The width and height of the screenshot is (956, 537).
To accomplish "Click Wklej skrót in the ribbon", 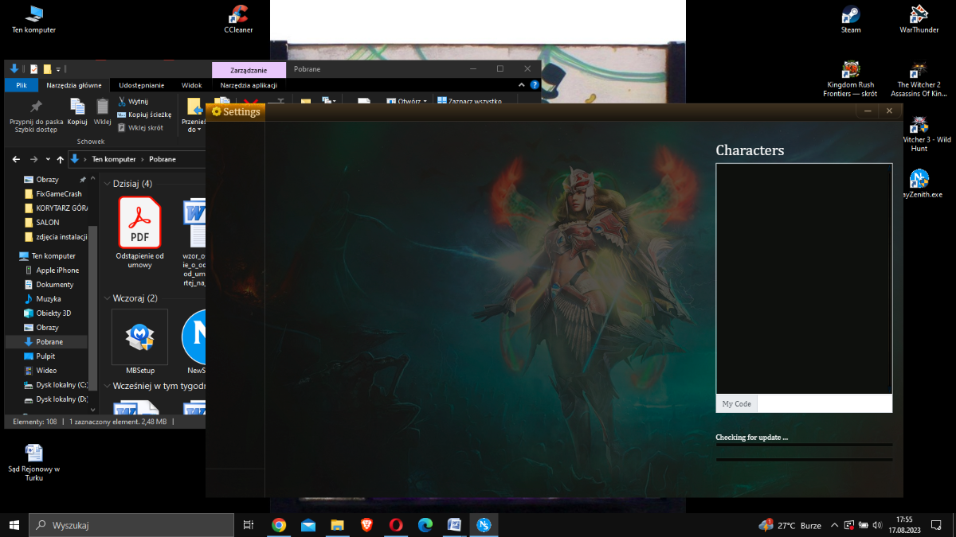I will tap(140, 127).
